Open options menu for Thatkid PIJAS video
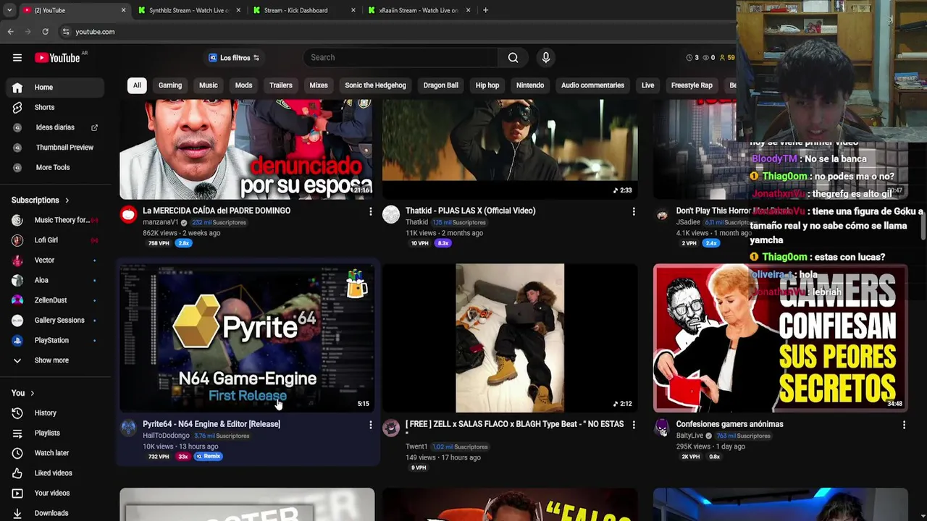 pos(634,212)
